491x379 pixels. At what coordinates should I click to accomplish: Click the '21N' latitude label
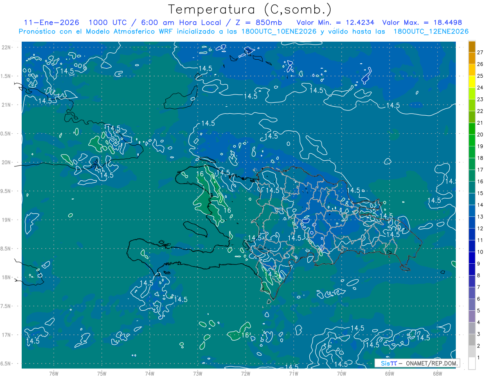coord(7,105)
